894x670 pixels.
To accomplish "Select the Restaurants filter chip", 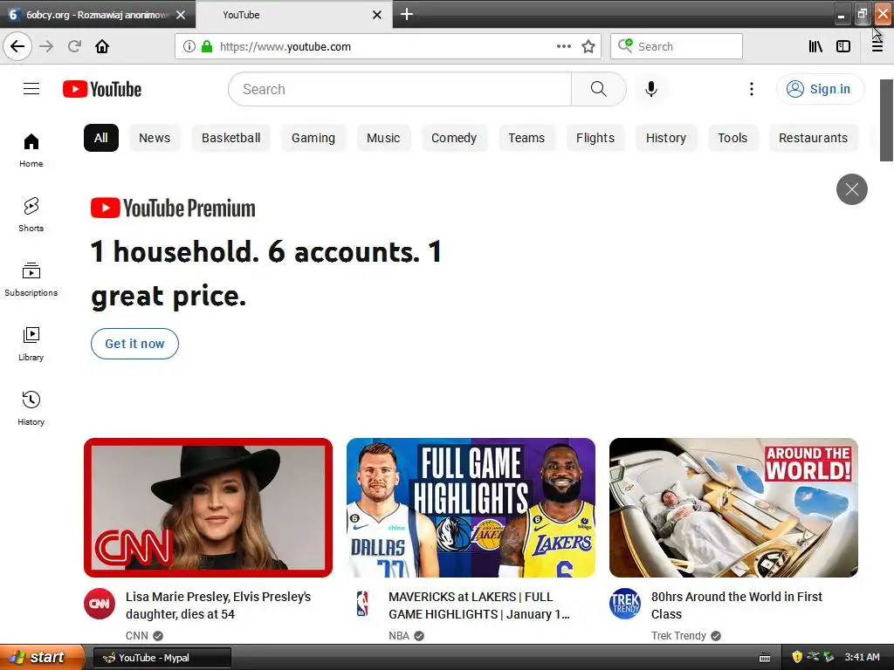I will (813, 138).
